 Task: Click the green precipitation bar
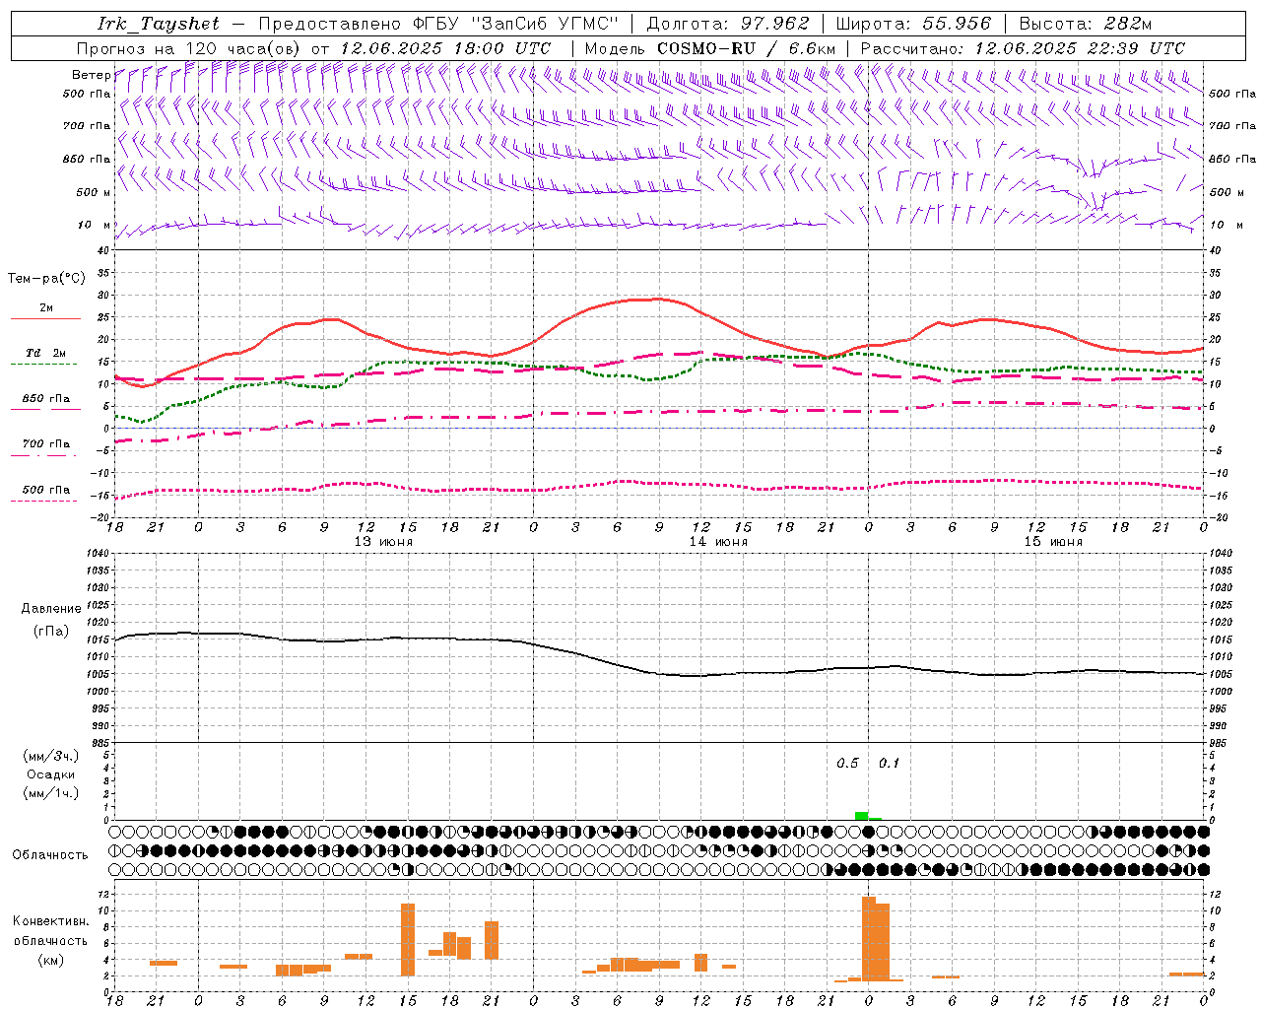coord(862,816)
